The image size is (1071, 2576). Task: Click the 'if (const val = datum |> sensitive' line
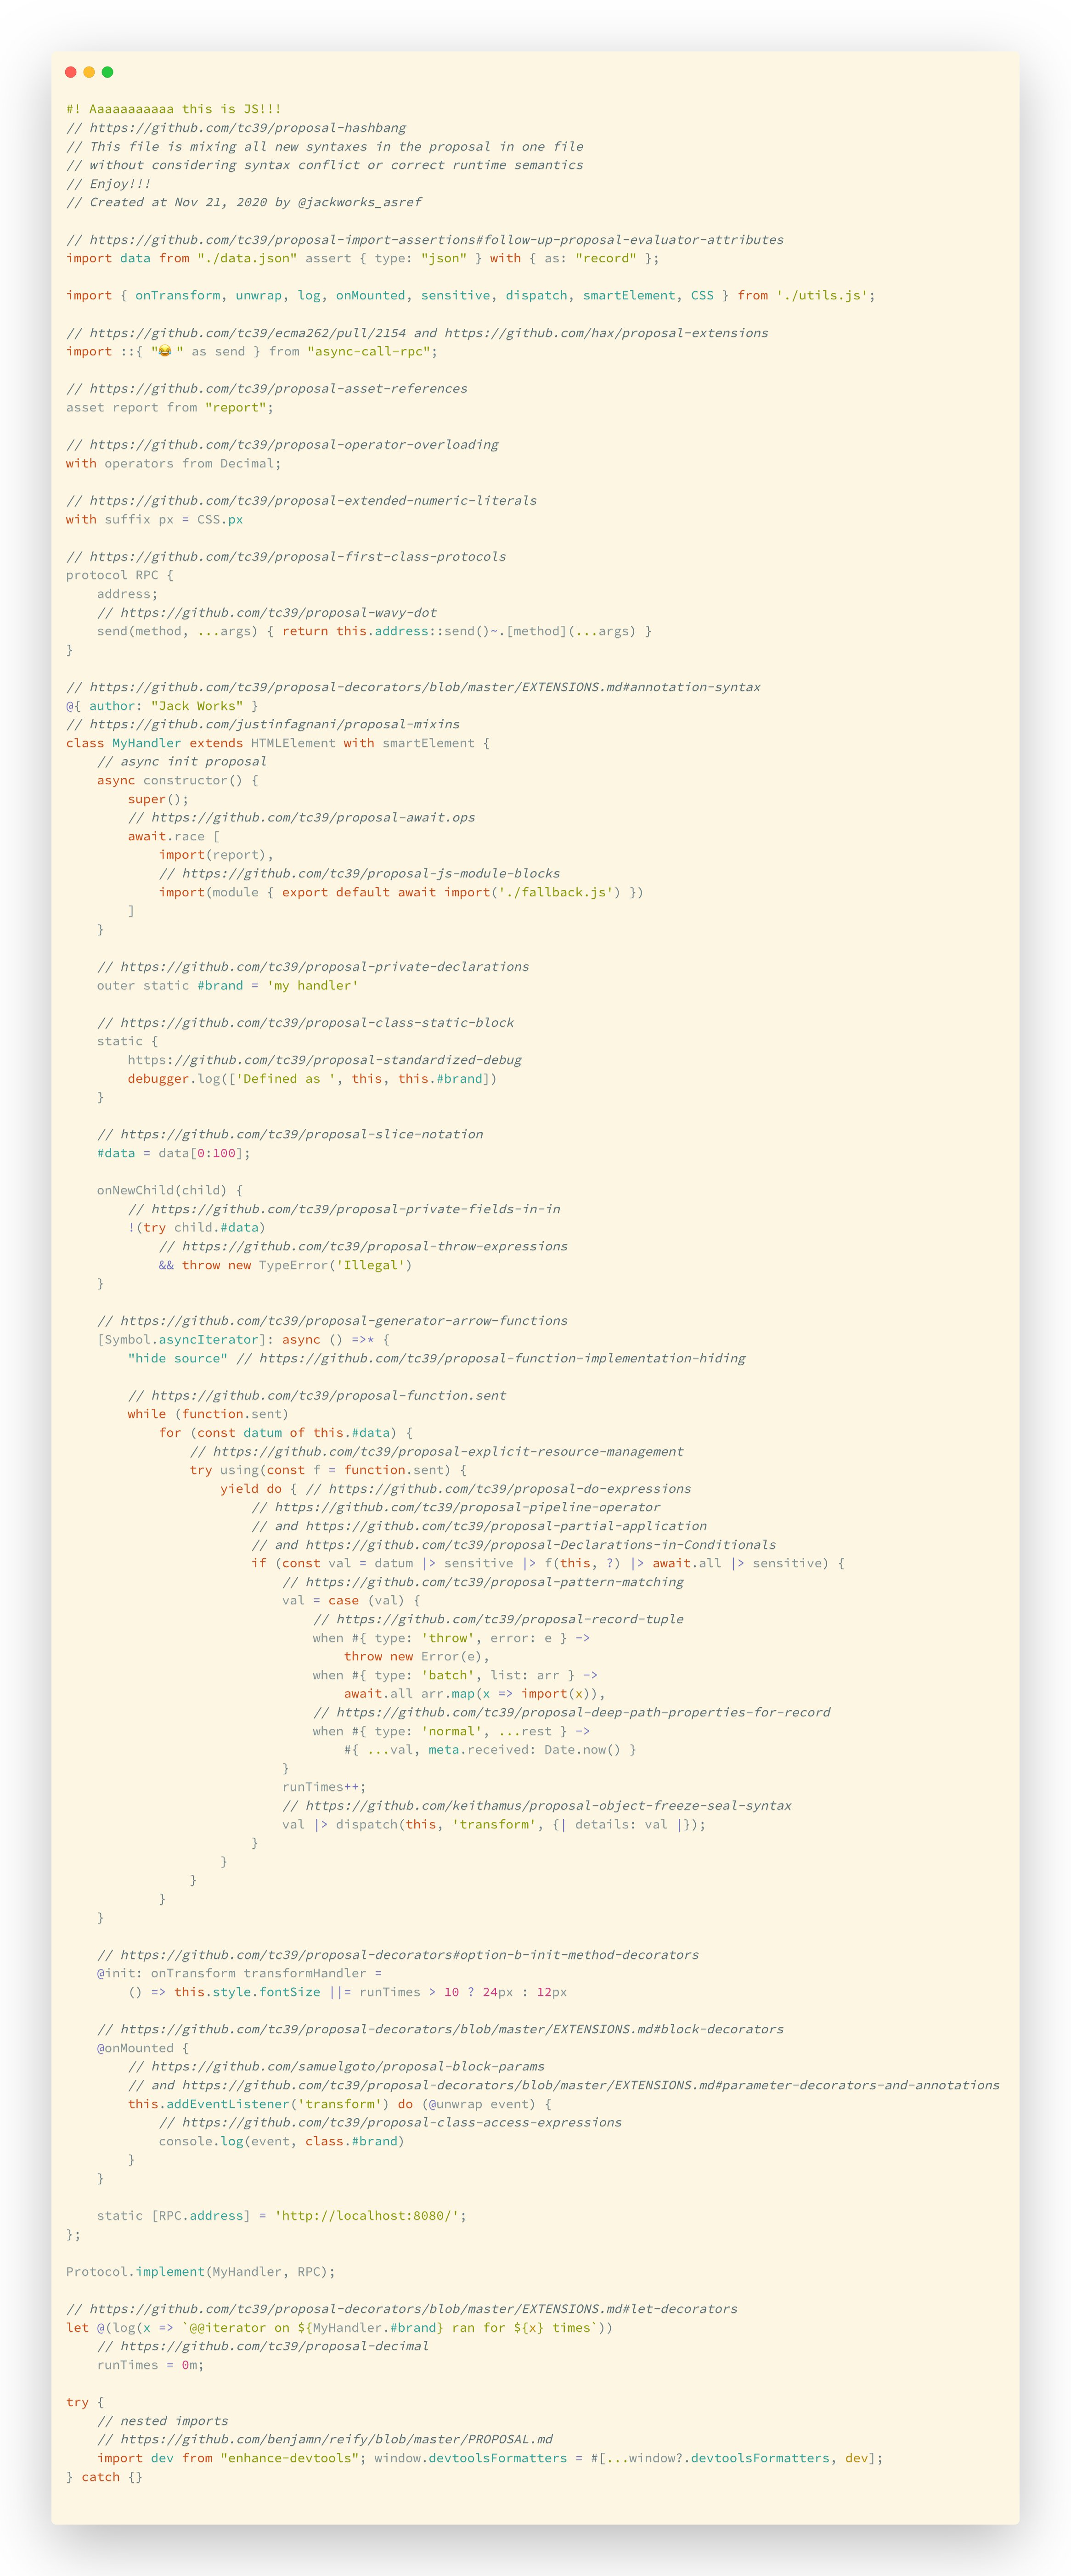coord(548,1563)
